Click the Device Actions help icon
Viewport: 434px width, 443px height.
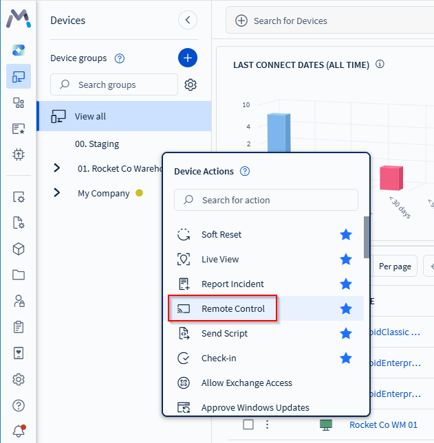tap(245, 171)
